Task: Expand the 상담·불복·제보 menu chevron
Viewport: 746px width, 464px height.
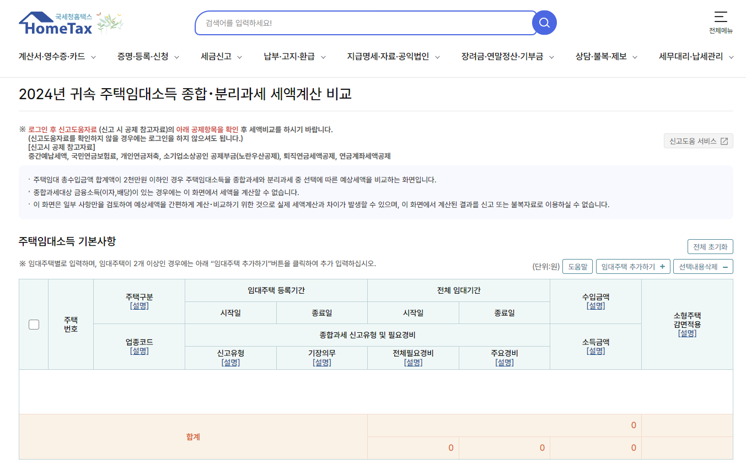Action: coord(635,57)
